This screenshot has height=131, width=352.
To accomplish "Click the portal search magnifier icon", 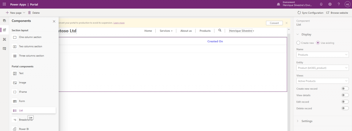I will click(220, 30).
